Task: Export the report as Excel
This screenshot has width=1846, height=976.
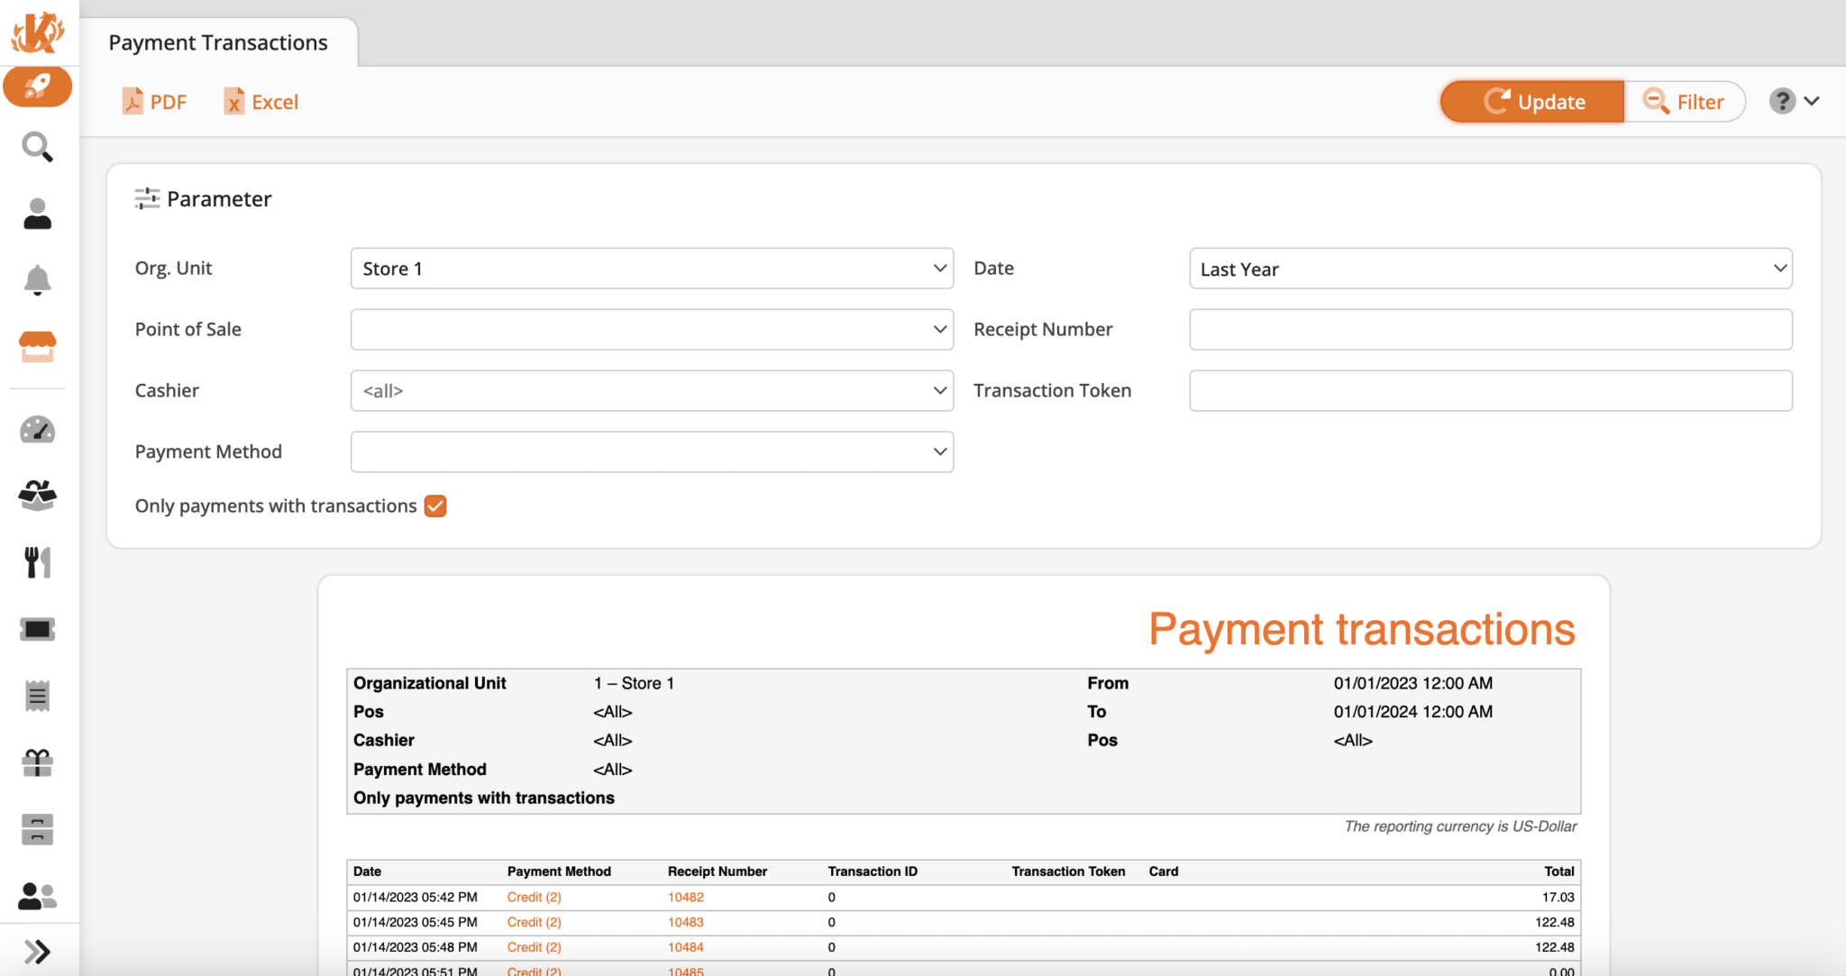Action: (x=260, y=101)
